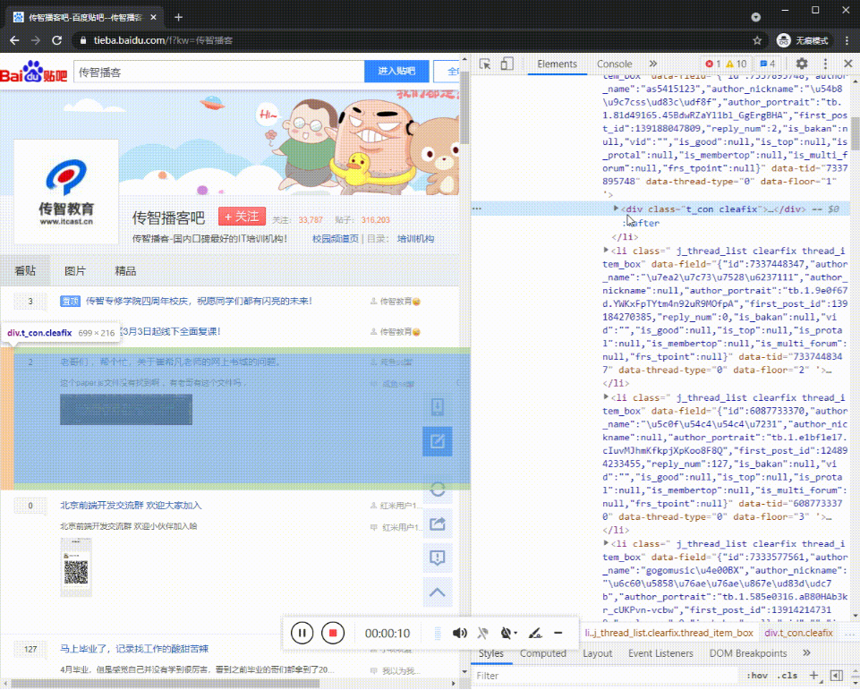Toggle the device toolbar icon in DevTools

coord(507,64)
